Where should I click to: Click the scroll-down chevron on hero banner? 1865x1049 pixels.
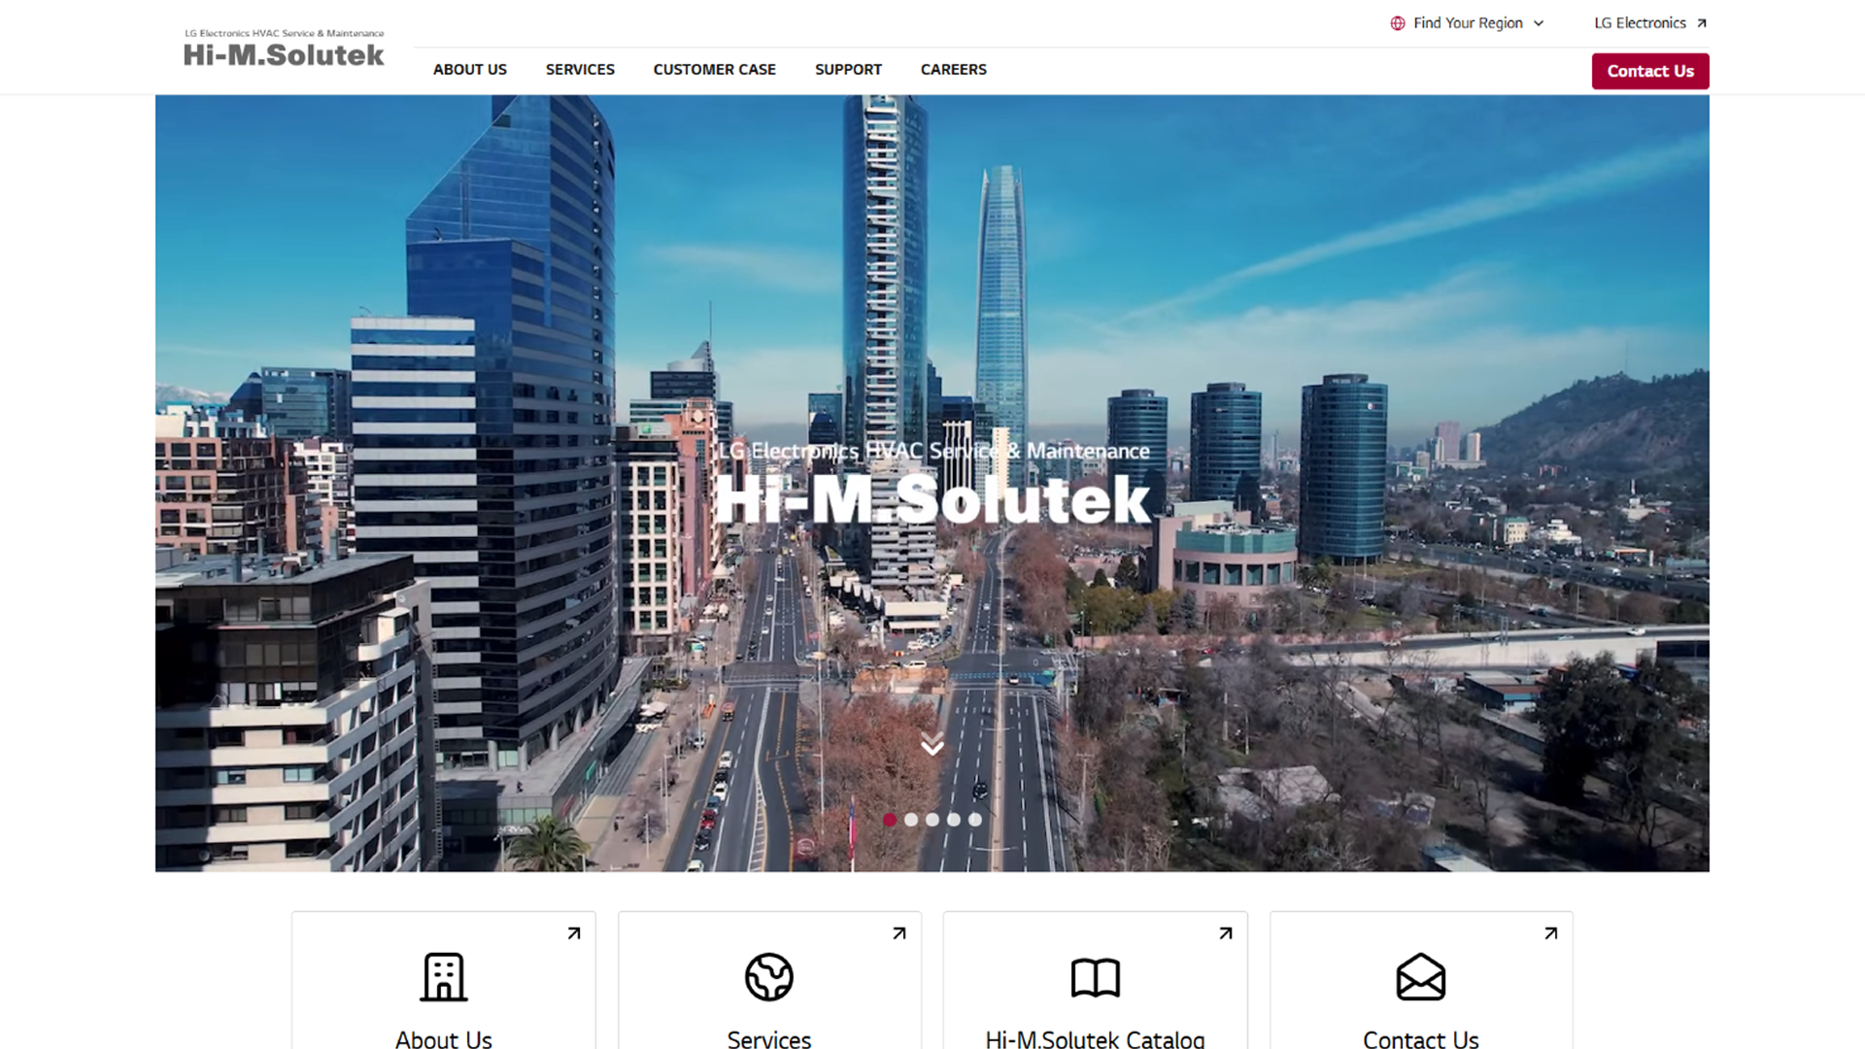(932, 745)
